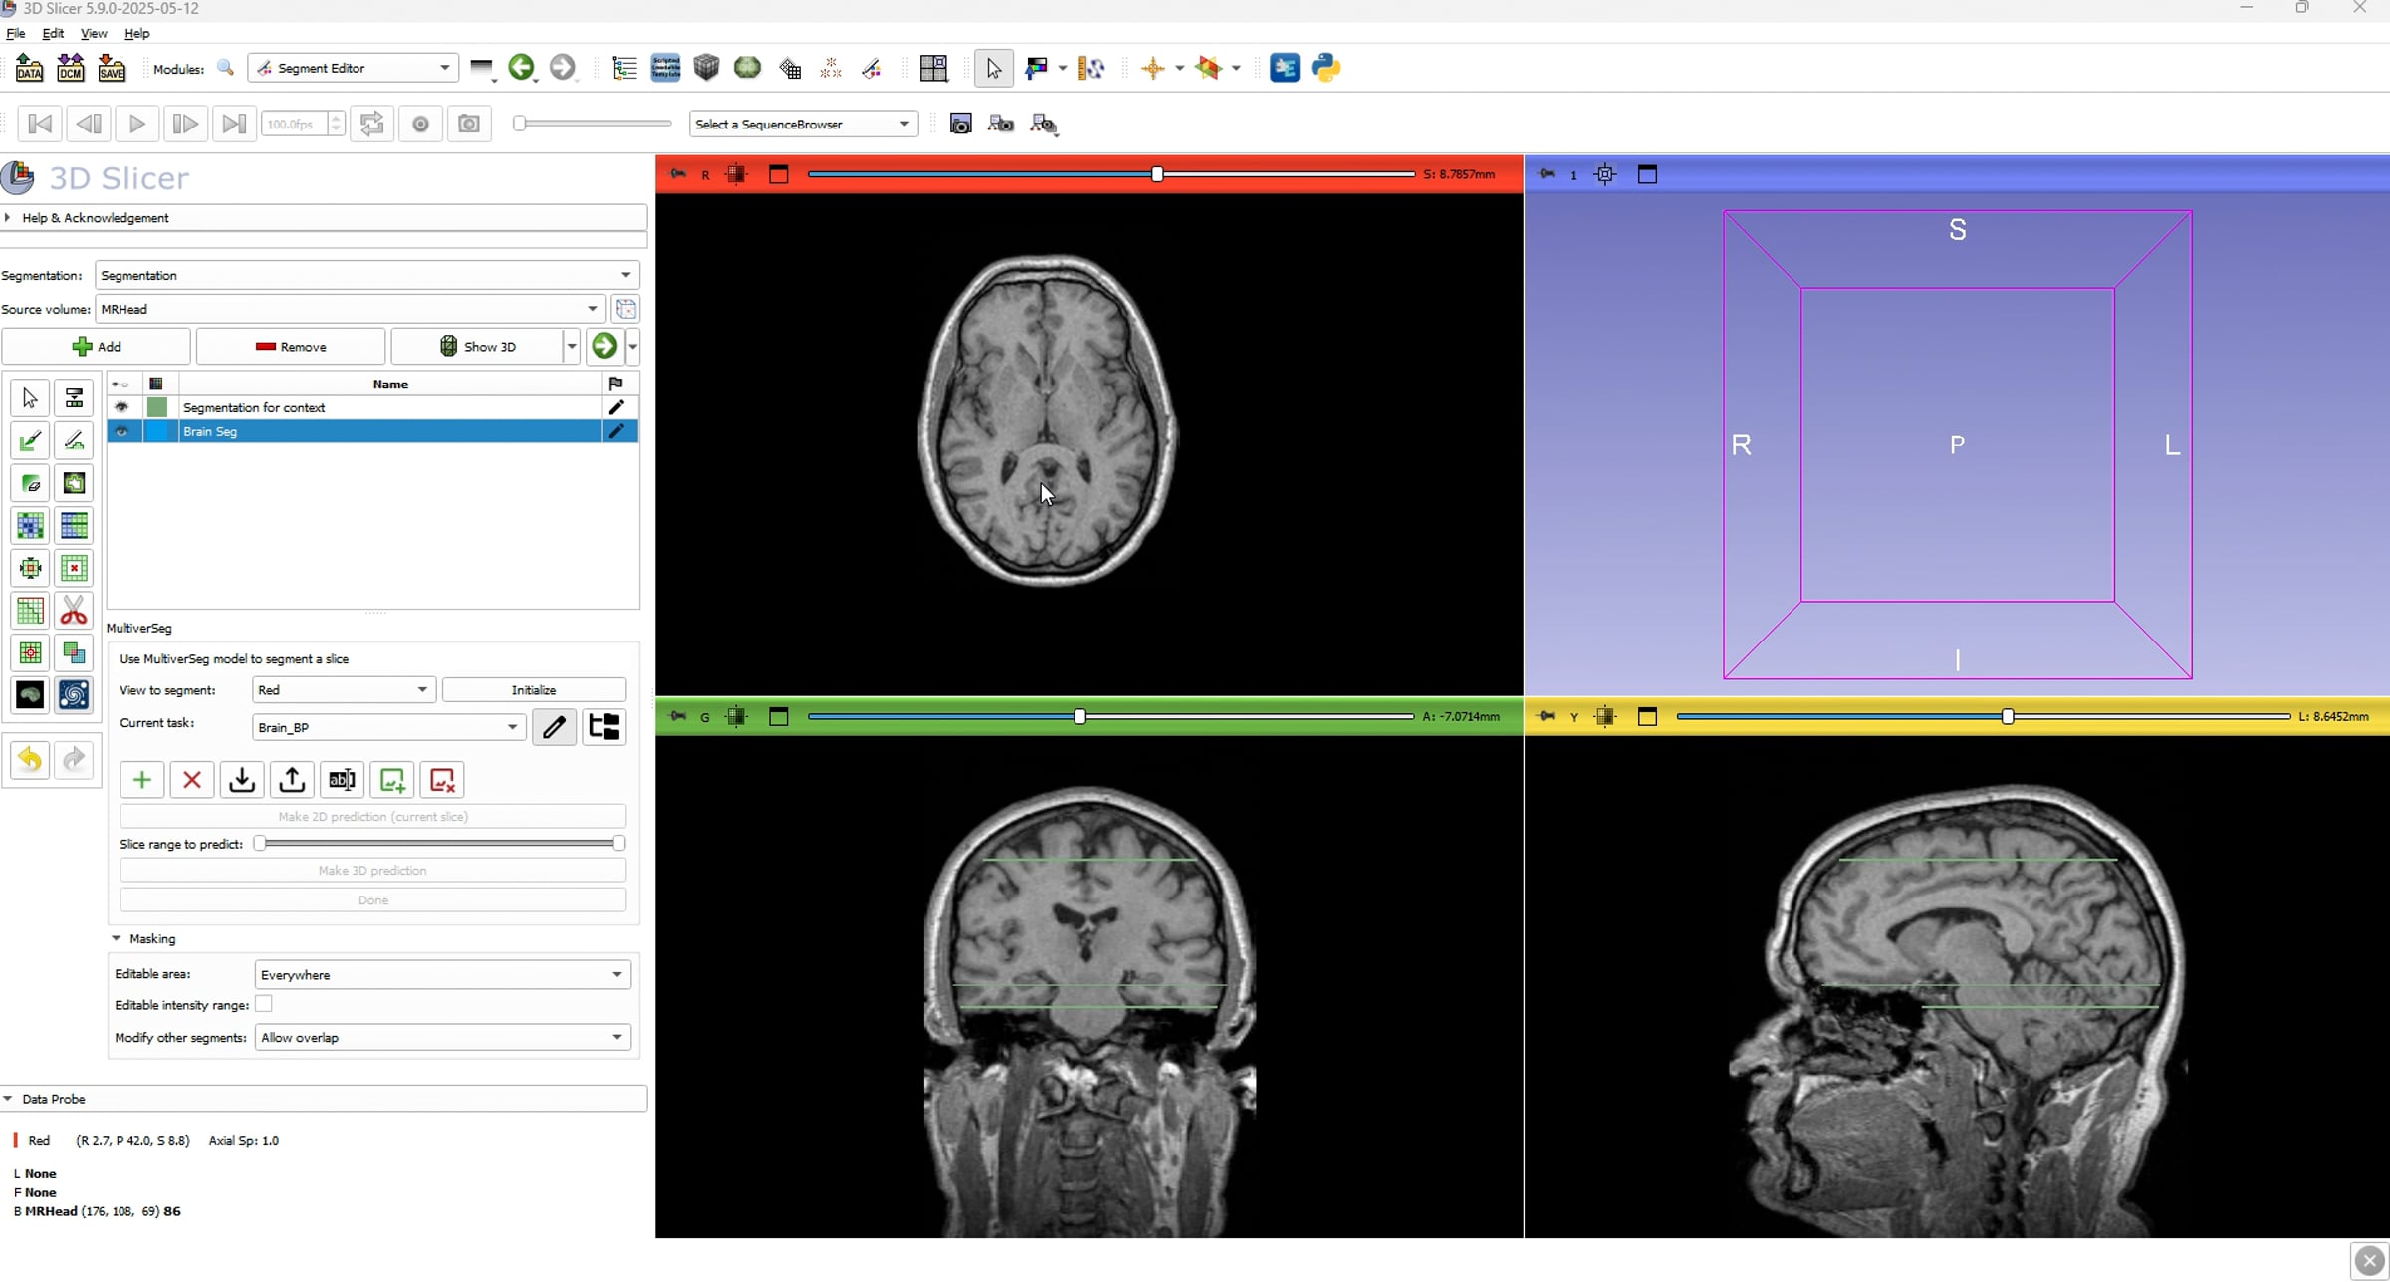Click the module search magnifier icon

tap(226, 68)
